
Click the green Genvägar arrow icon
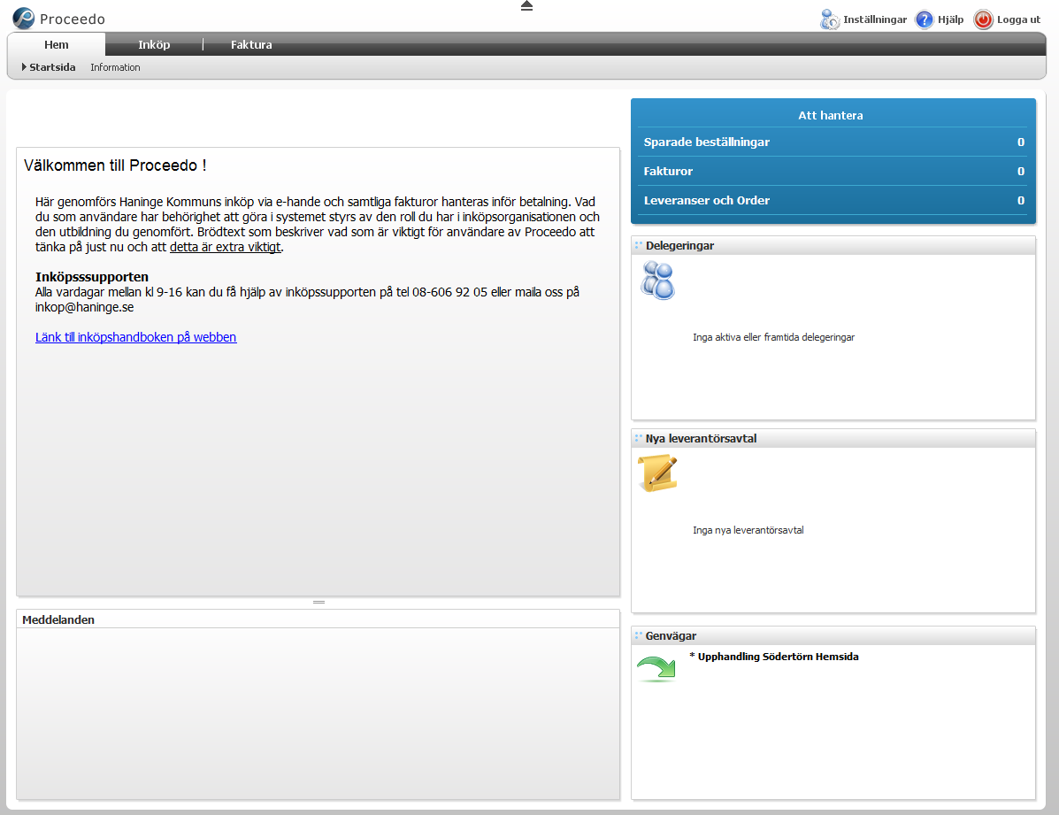pos(656,669)
